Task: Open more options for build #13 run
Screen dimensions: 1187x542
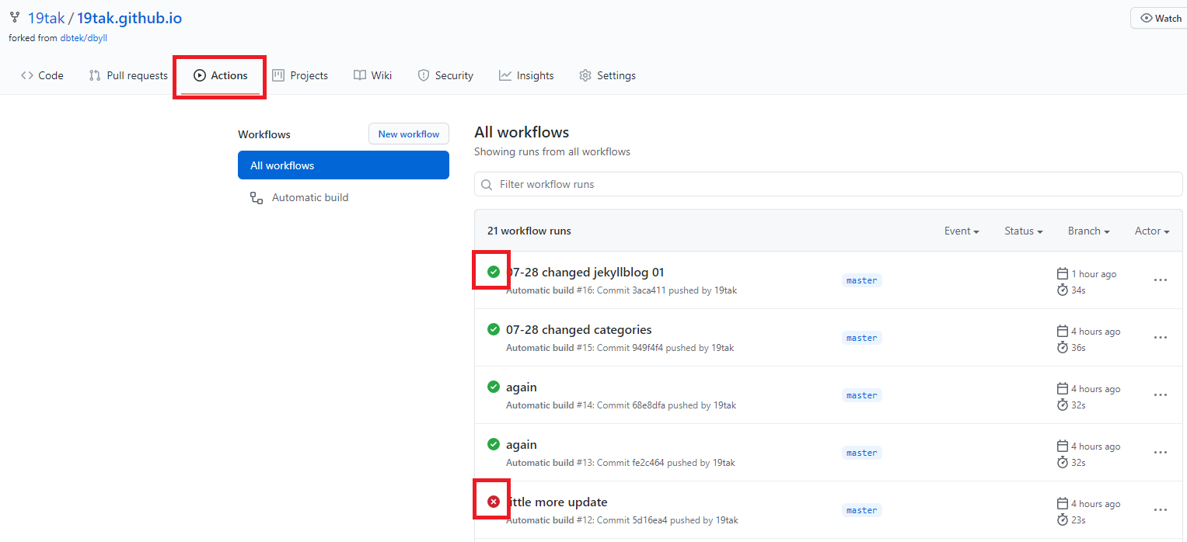Action: coord(1161,453)
